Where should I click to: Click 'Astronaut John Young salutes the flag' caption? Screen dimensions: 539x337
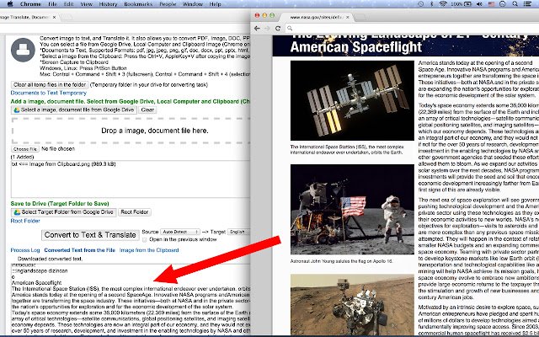pyautogui.click(x=341, y=261)
